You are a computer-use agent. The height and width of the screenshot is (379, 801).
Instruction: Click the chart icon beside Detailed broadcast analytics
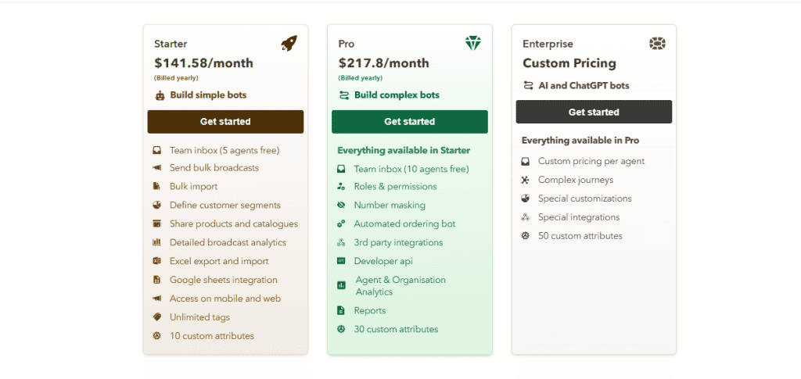tap(156, 242)
